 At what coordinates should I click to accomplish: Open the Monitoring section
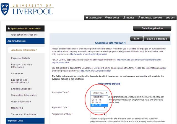point(17,108)
